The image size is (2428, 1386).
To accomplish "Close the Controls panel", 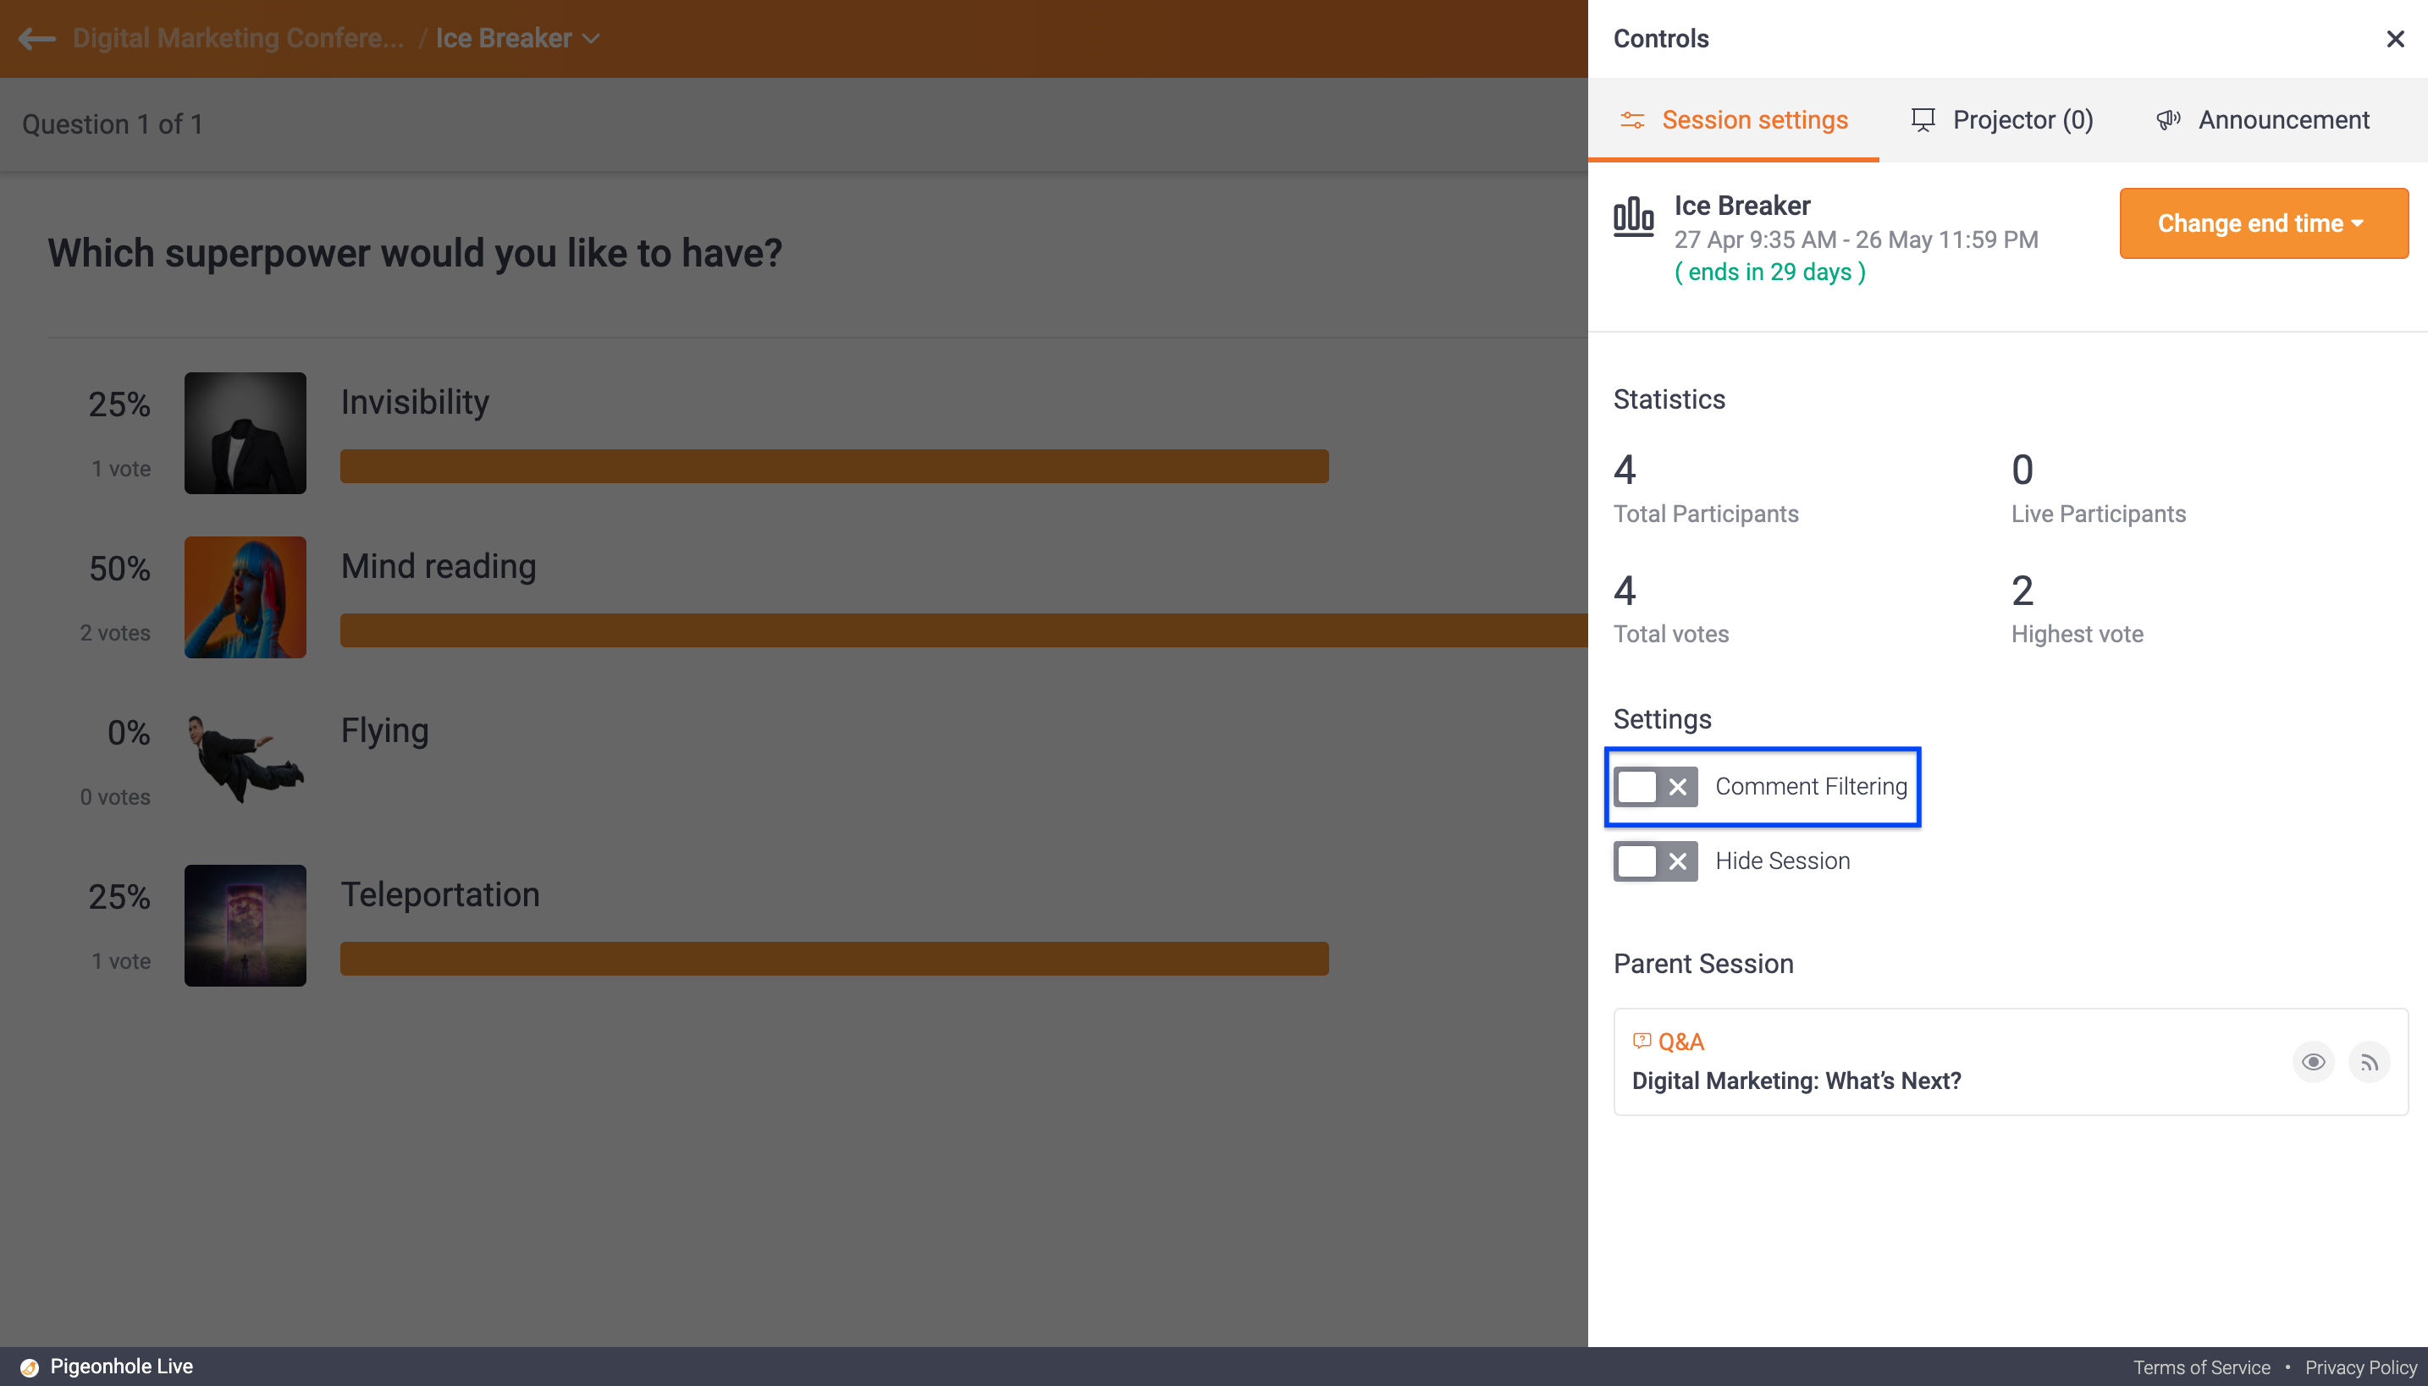I will click(x=2396, y=39).
